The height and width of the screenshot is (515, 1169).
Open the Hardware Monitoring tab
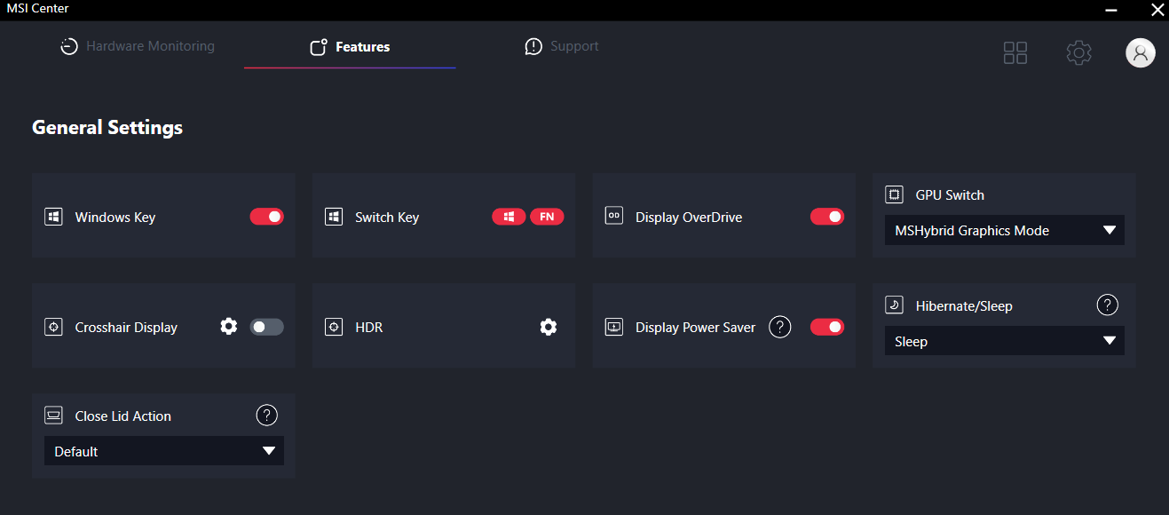click(138, 46)
